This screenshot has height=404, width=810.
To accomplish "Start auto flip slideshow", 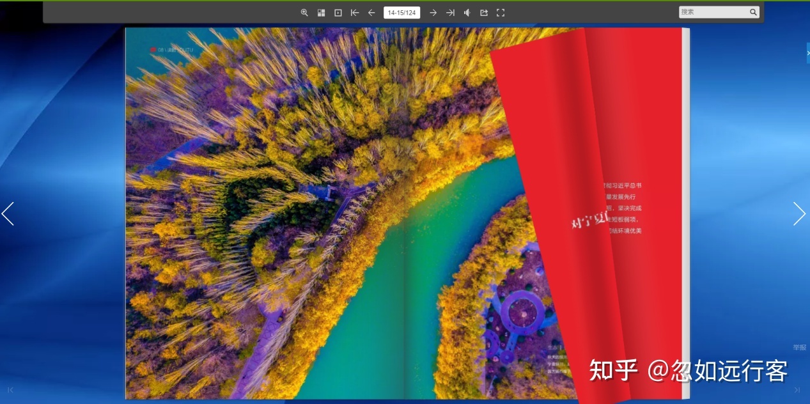I will pyautogui.click(x=338, y=13).
